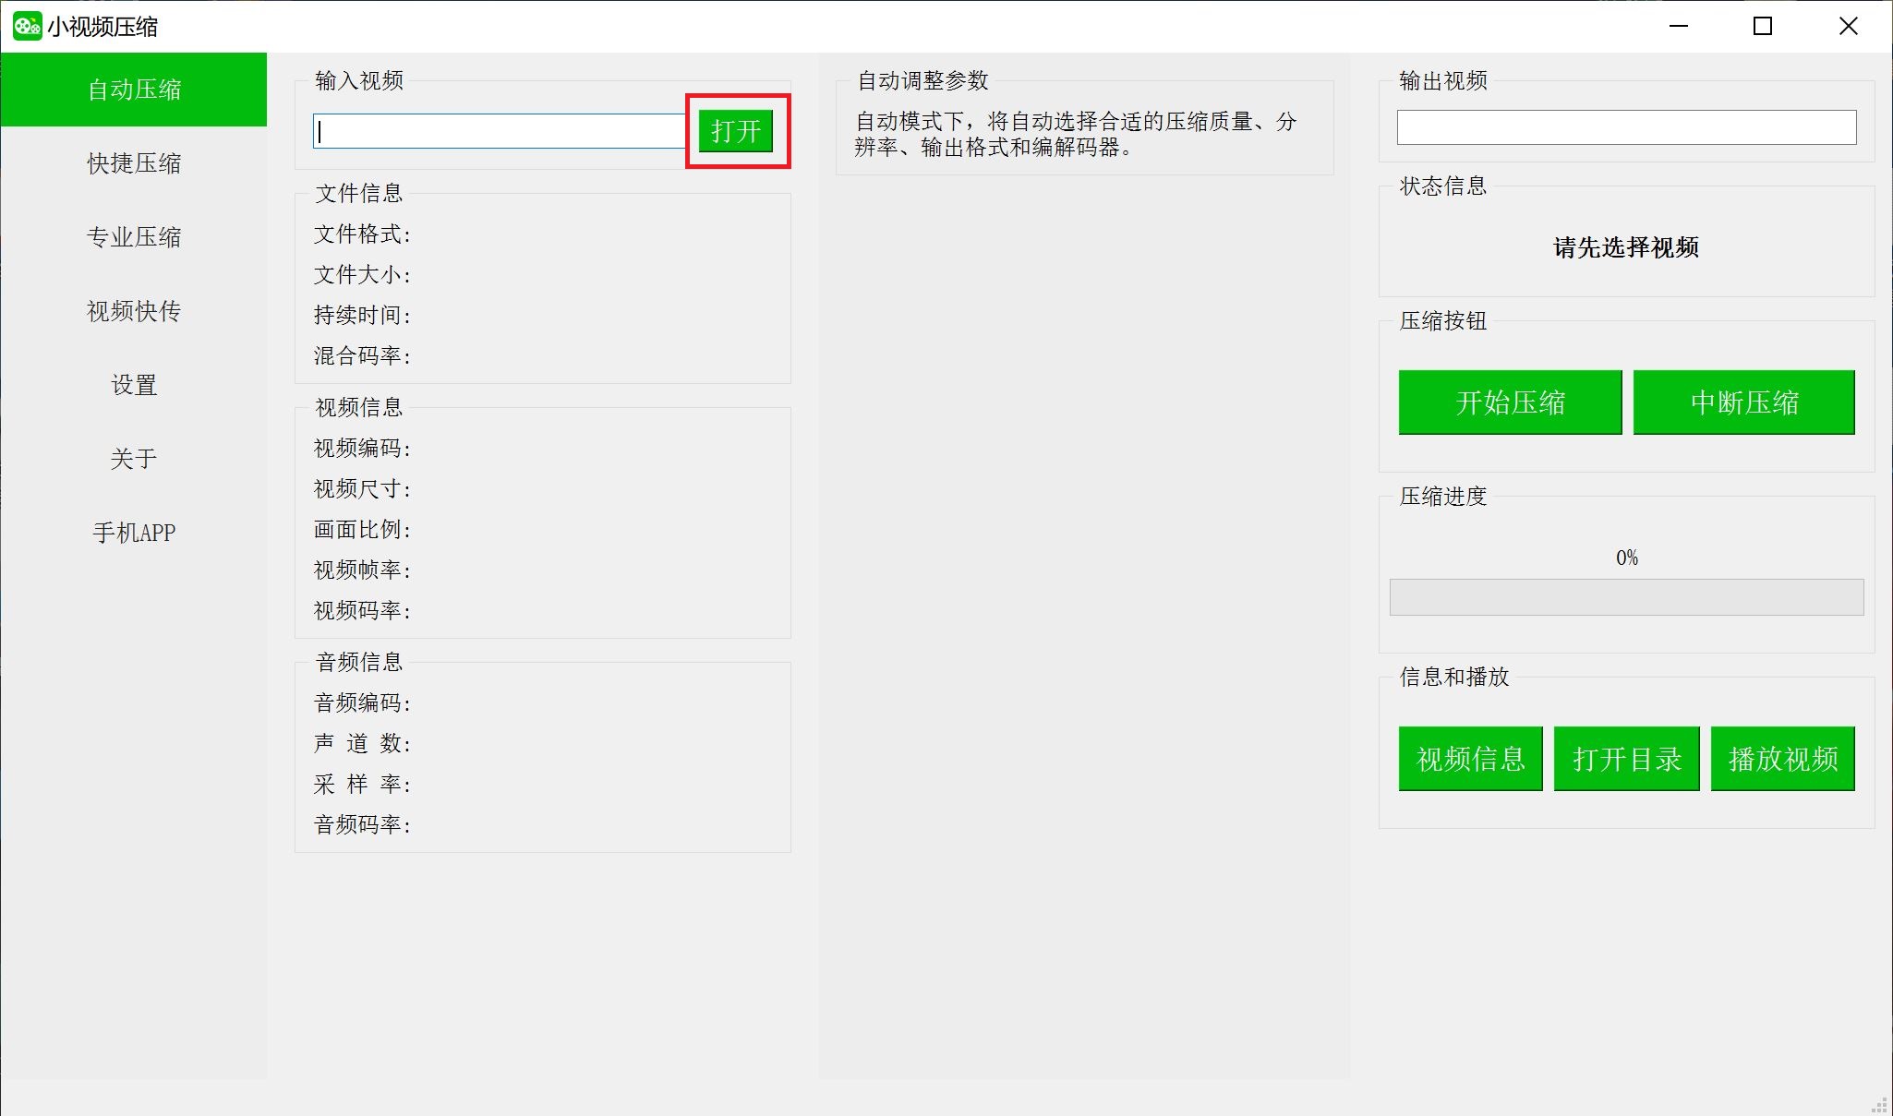The width and height of the screenshot is (1893, 1116).
Task: Select 自动压缩 tab in sidebar
Action: (133, 90)
